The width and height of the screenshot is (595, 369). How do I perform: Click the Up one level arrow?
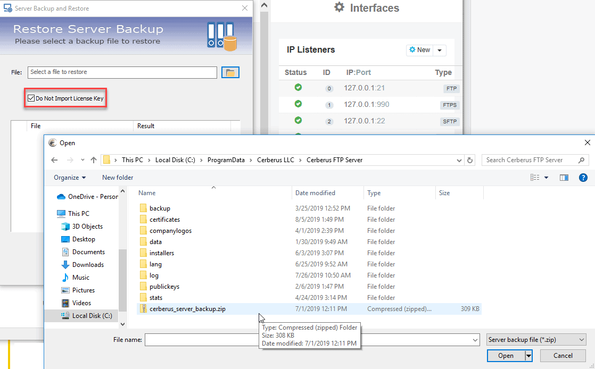point(94,160)
